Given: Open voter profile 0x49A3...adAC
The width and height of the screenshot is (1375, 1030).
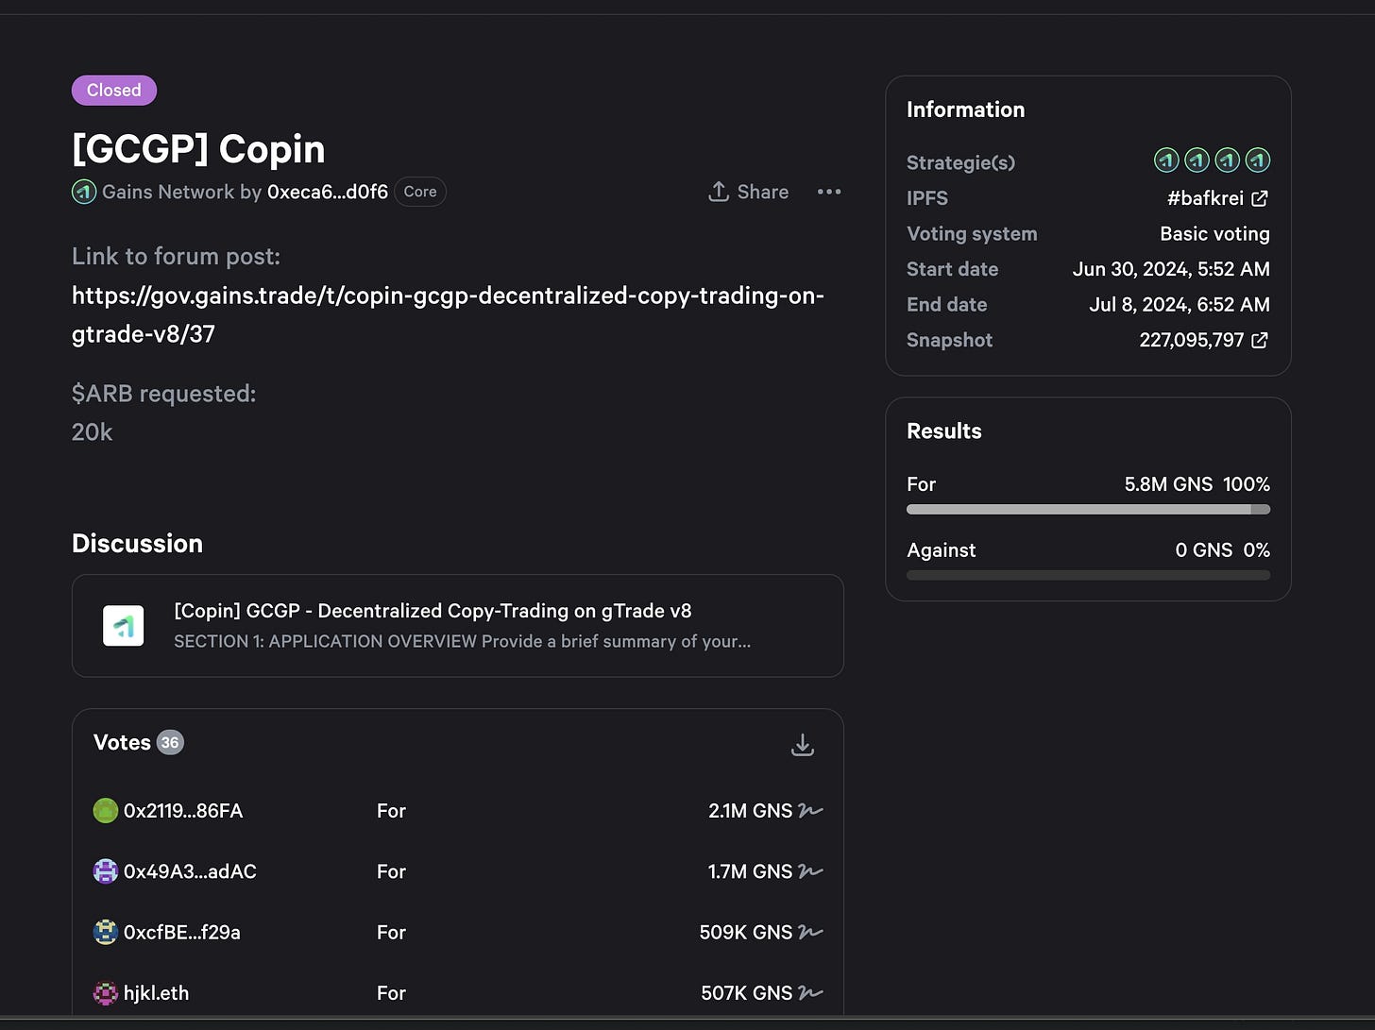Looking at the screenshot, I should click(190, 871).
